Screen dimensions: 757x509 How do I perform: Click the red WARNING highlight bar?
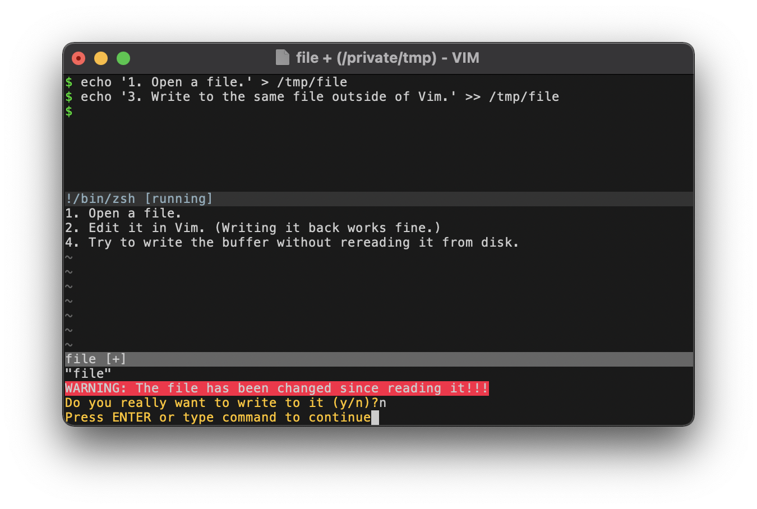click(276, 388)
